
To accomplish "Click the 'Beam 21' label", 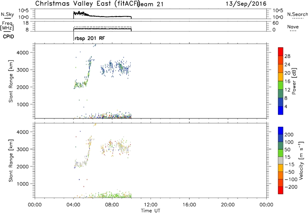I will pos(150,4).
